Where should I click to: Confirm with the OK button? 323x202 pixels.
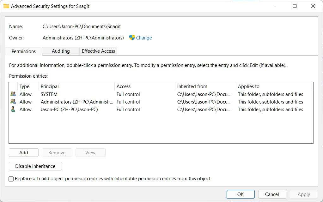click(x=241, y=194)
